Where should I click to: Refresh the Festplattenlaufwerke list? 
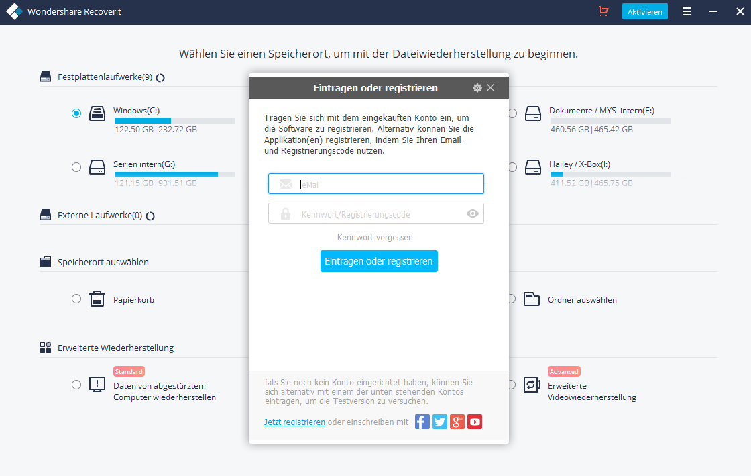click(161, 78)
